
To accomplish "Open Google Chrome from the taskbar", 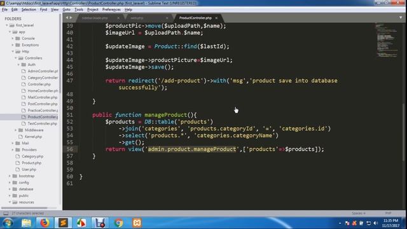I will click(x=119, y=223).
